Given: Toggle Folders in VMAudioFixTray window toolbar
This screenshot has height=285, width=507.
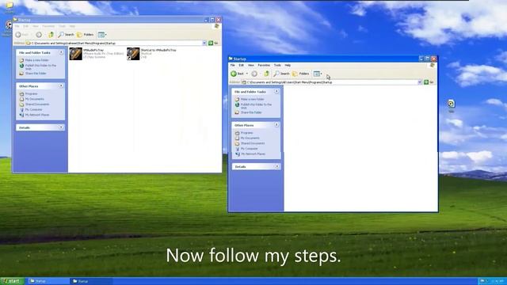Looking at the screenshot, I should [86, 35].
